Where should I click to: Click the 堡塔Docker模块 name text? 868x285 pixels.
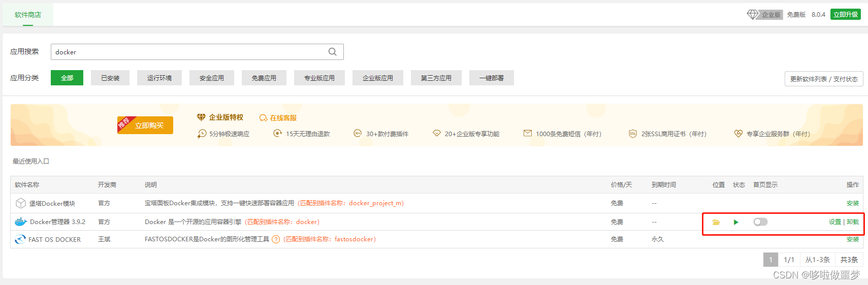[x=52, y=204]
